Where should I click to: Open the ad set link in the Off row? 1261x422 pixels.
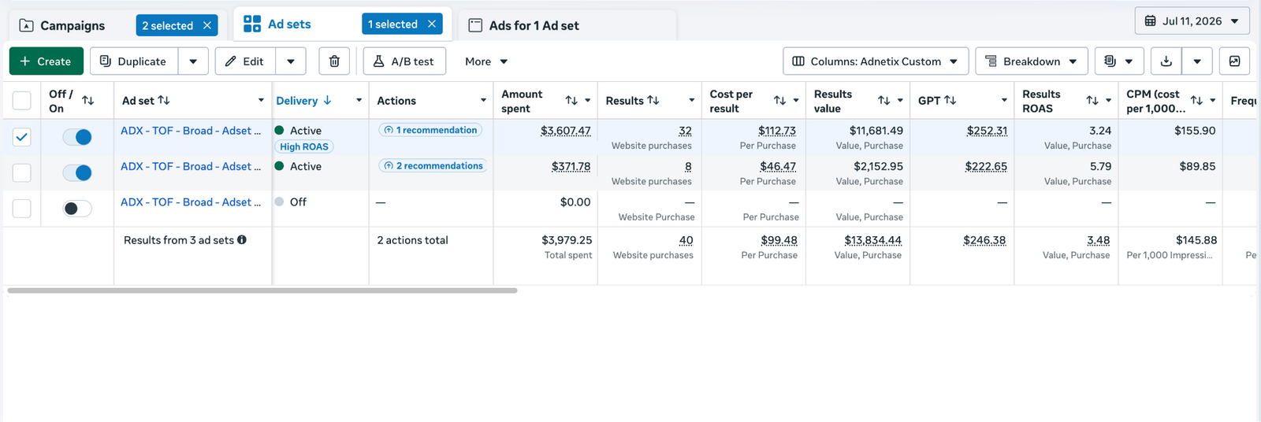click(x=191, y=202)
